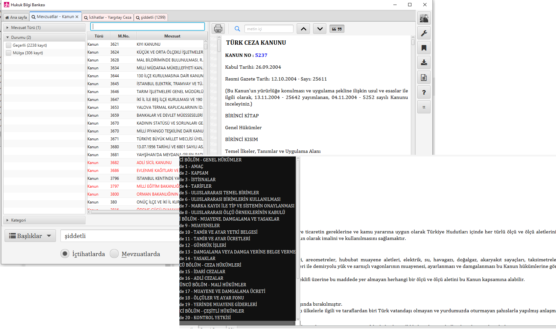Image resolution: width=556 pixels, height=331 pixels.
Task: Jump to next match with down arrow
Action: (320, 29)
